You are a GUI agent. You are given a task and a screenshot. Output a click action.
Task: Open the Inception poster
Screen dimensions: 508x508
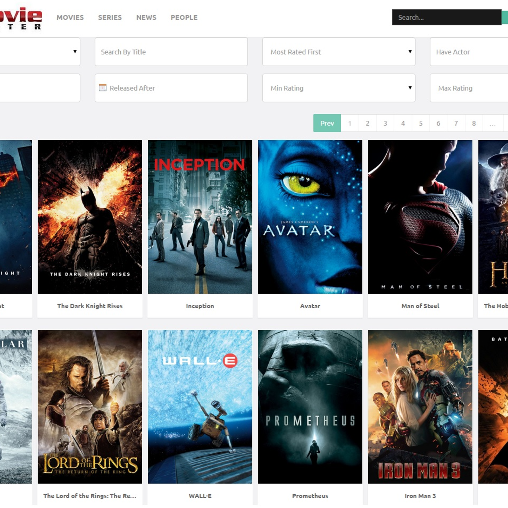200,217
